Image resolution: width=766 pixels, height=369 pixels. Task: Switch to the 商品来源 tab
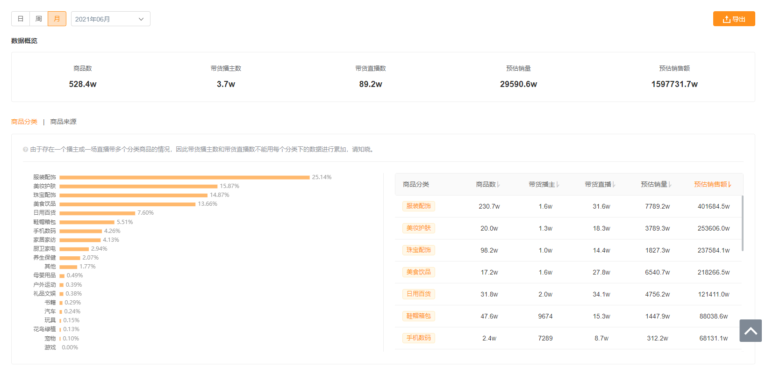(x=63, y=122)
